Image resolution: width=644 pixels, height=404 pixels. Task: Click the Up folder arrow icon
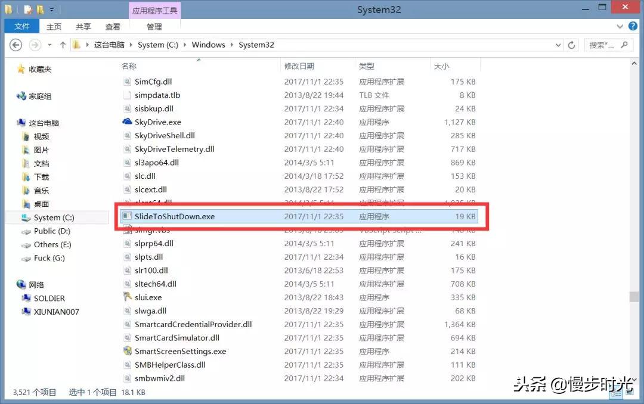63,45
